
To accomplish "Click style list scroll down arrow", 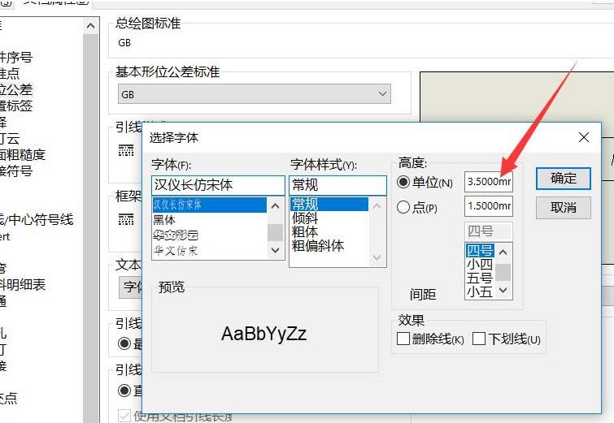I will (377, 257).
